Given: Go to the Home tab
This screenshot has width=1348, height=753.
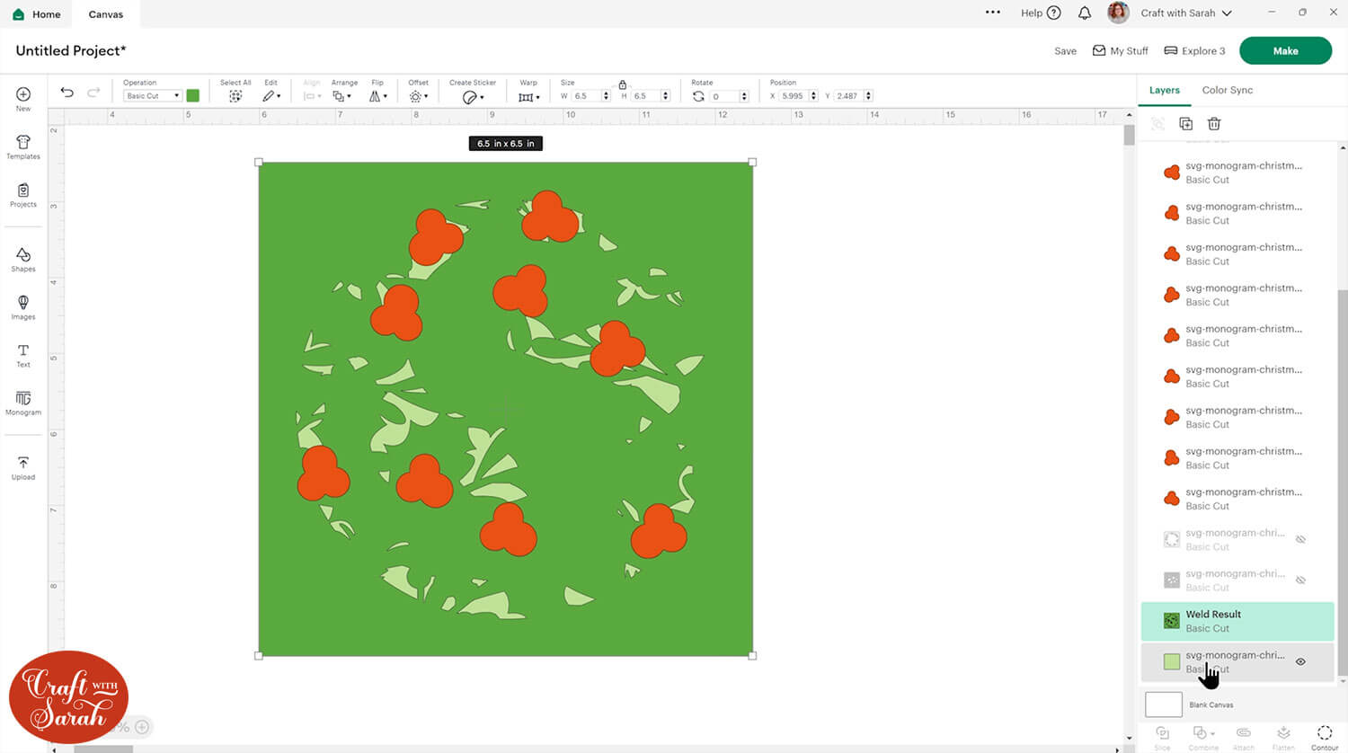Looking at the screenshot, I should click(x=37, y=14).
